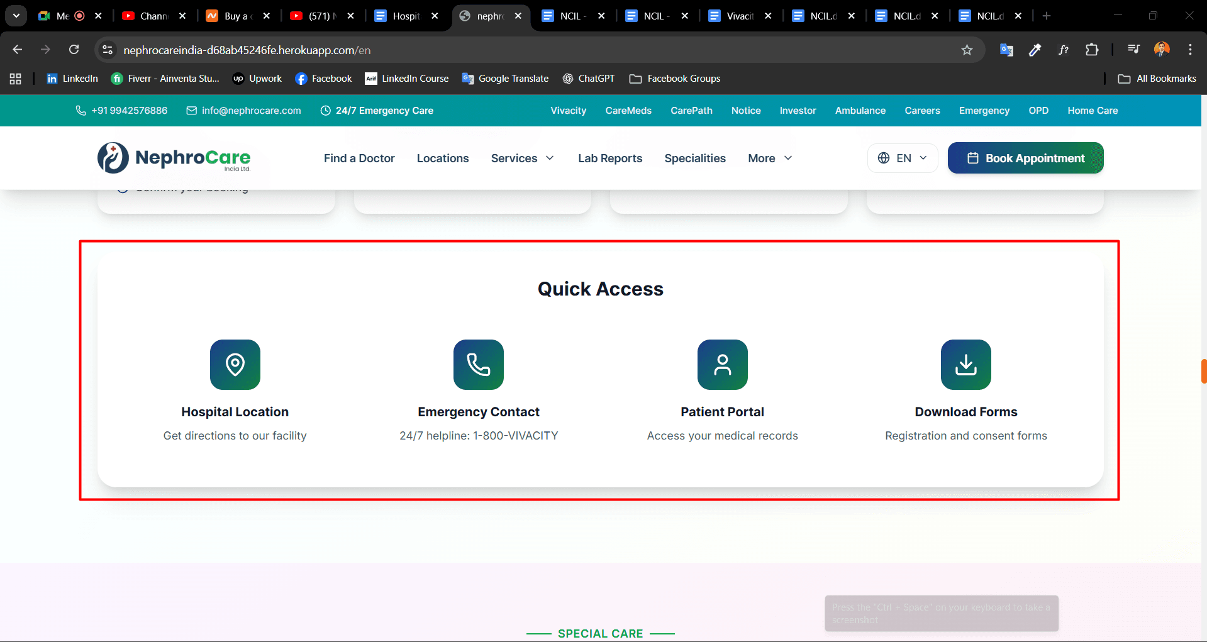The image size is (1207, 642).
Task: Click the info@nephrocare.com email link
Action: [251, 111]
